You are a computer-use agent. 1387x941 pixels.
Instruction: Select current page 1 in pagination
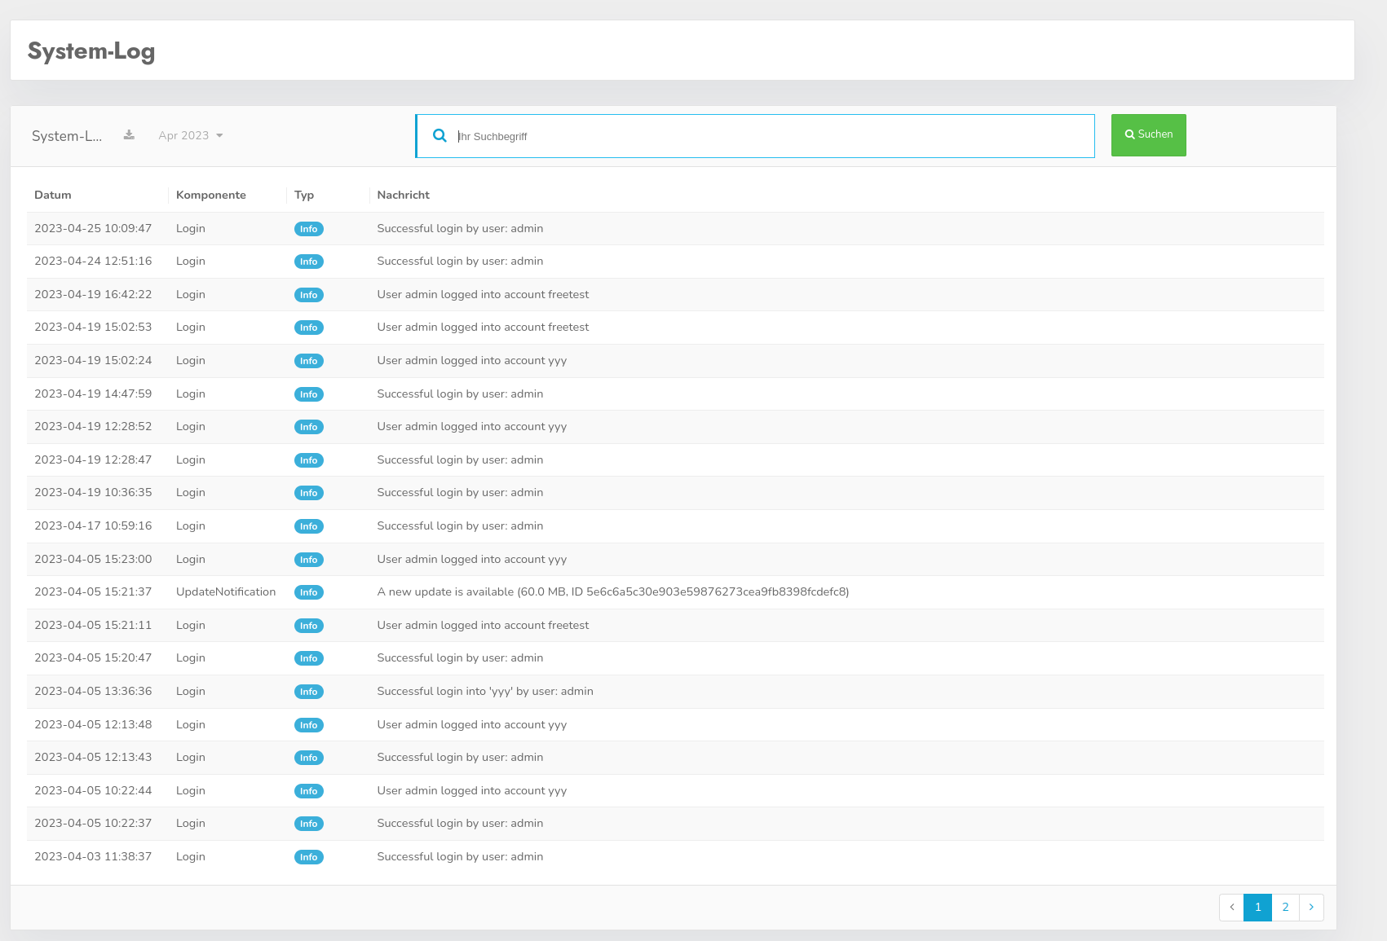[1257, 907]
